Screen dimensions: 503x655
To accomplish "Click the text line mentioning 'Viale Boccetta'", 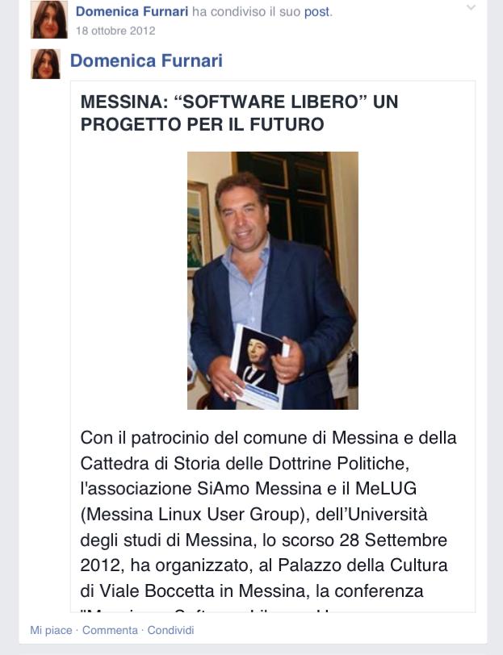I will click(252, 591).
